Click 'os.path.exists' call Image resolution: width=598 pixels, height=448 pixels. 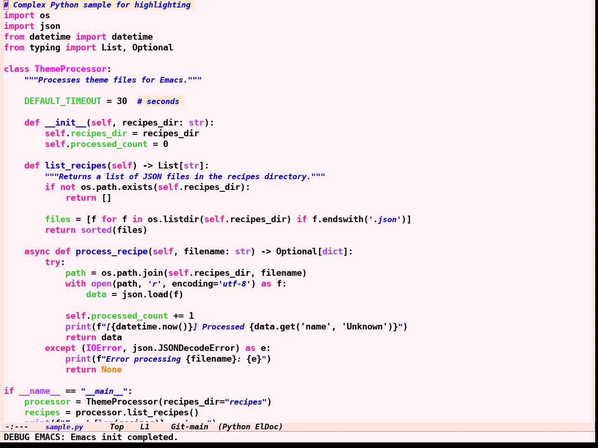click(x=117, y=187)
